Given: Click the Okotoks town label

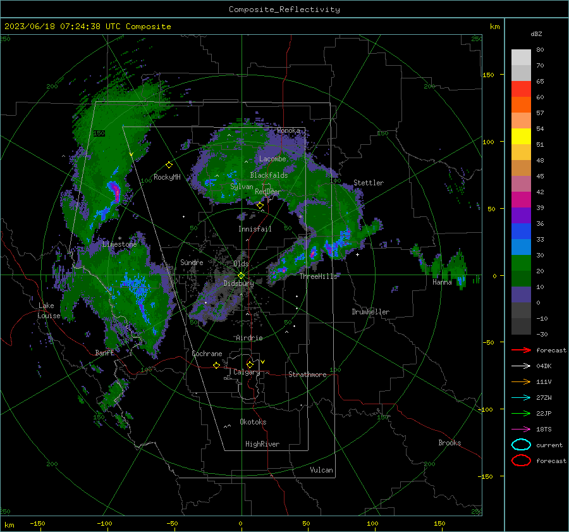Looking at the screenshot, I should pos(253,422).
